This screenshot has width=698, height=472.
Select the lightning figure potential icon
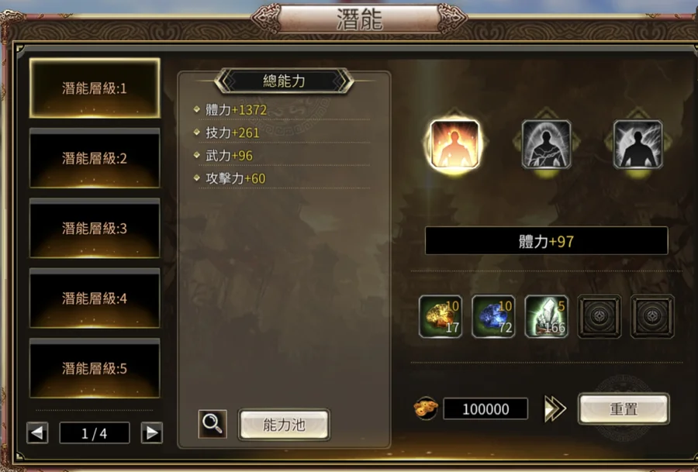coord(638,144)
